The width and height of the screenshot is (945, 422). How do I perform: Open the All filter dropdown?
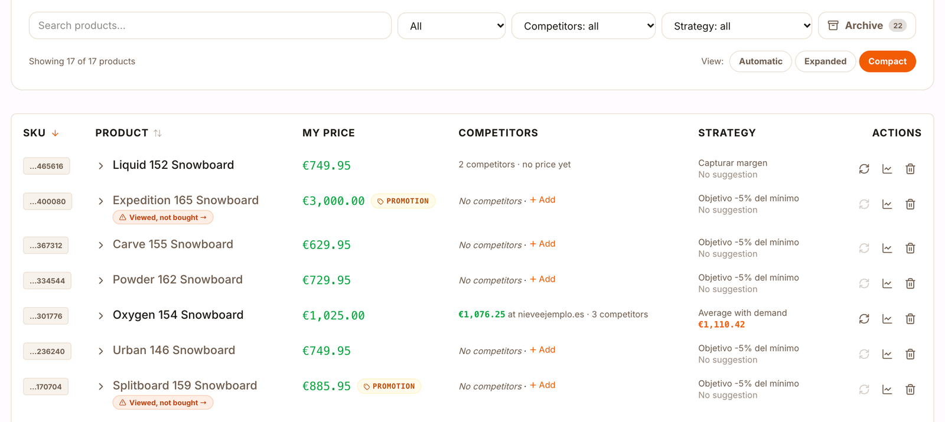(451, 26)
